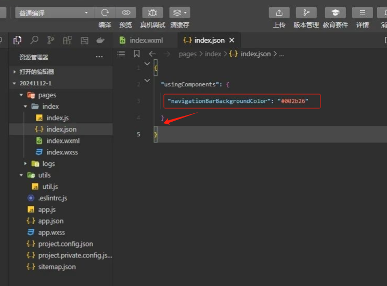Click the 资源管理器 panel title
The height and width of the screenshot is (286, 387).
(34, 57)
